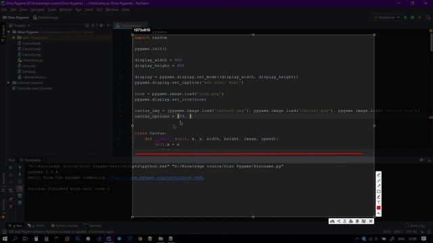The image size is (433, 243).
Task: Save the screenshot to file
Action: tap(364, 221)
